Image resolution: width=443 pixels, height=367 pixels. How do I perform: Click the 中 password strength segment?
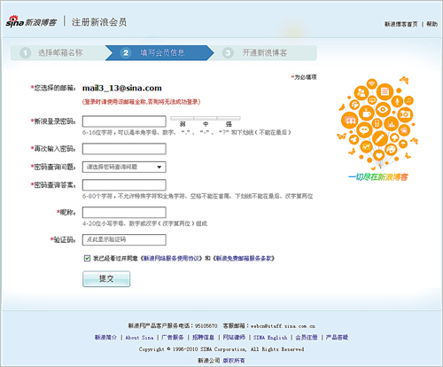pos(206,121)
